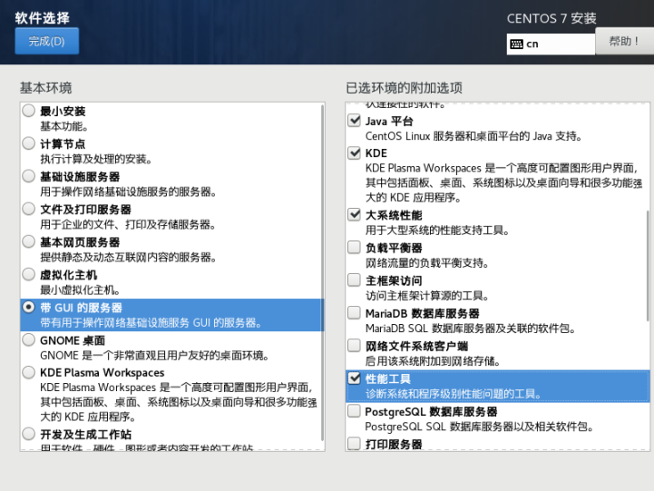Click the Java support description text
Screen dimensions: 654x491
coord(474,136)
